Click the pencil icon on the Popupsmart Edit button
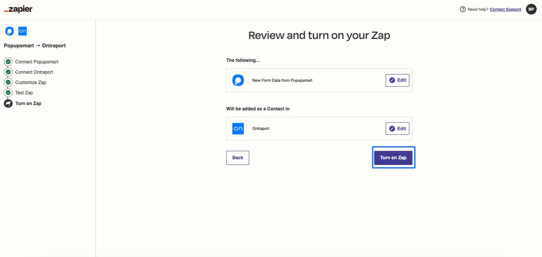542x257 pixels. [x=392, y=80]
